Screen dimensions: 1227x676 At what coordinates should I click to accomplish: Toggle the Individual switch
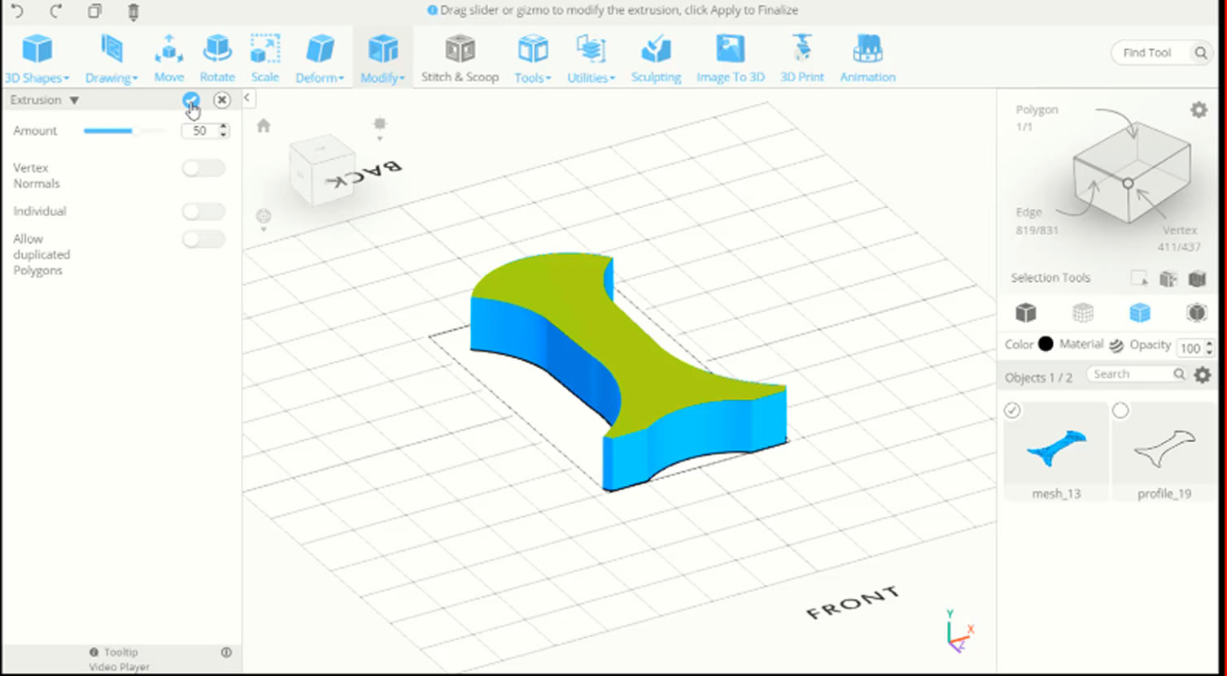[x=203, y=211]
